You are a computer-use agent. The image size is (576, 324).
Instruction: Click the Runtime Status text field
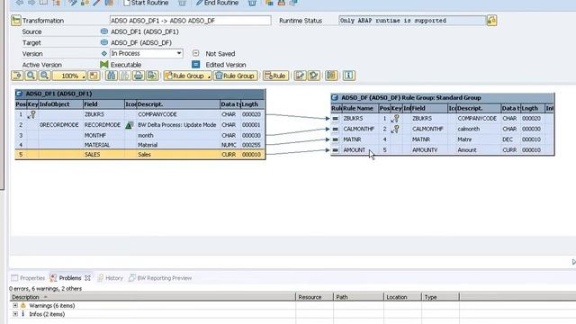(412, 21)
